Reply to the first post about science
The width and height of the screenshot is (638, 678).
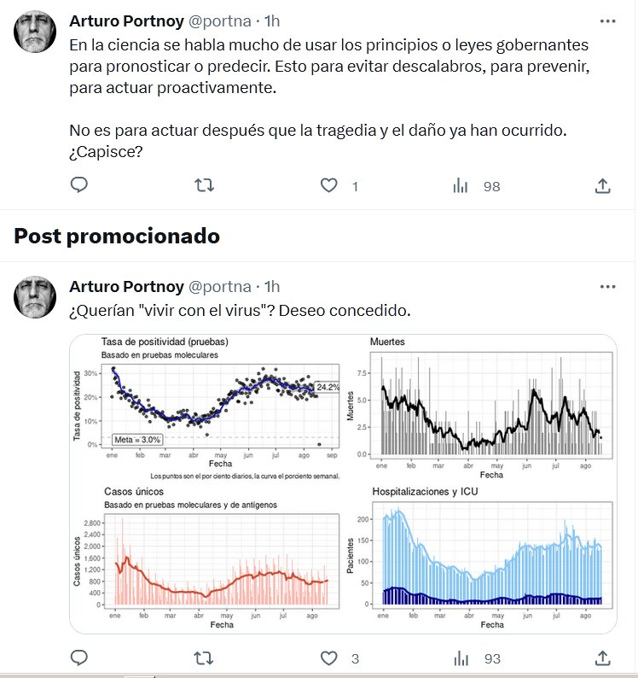pyautogui.click(x=78, y=185)
